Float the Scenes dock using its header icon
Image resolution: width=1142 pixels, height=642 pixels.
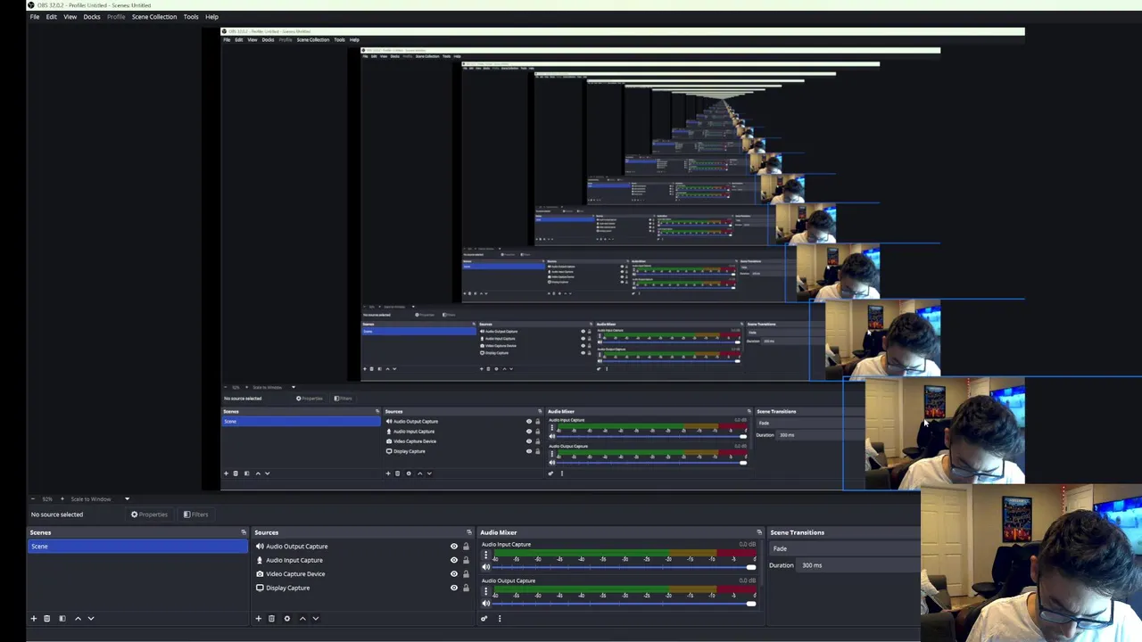(x=243, y=532)
